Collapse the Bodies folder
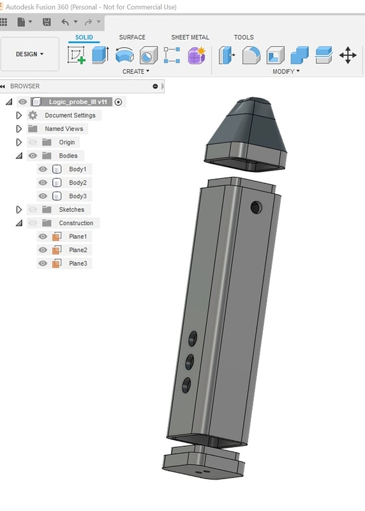Viewport: 365px width, 511px height. [x=19, y=156]
